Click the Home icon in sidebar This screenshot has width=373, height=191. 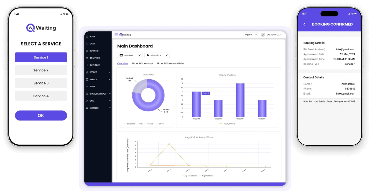pos(87,37)
